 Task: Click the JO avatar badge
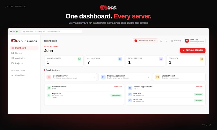click(x=187, y=41)
